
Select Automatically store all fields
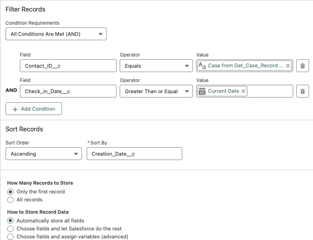[11, 220]
